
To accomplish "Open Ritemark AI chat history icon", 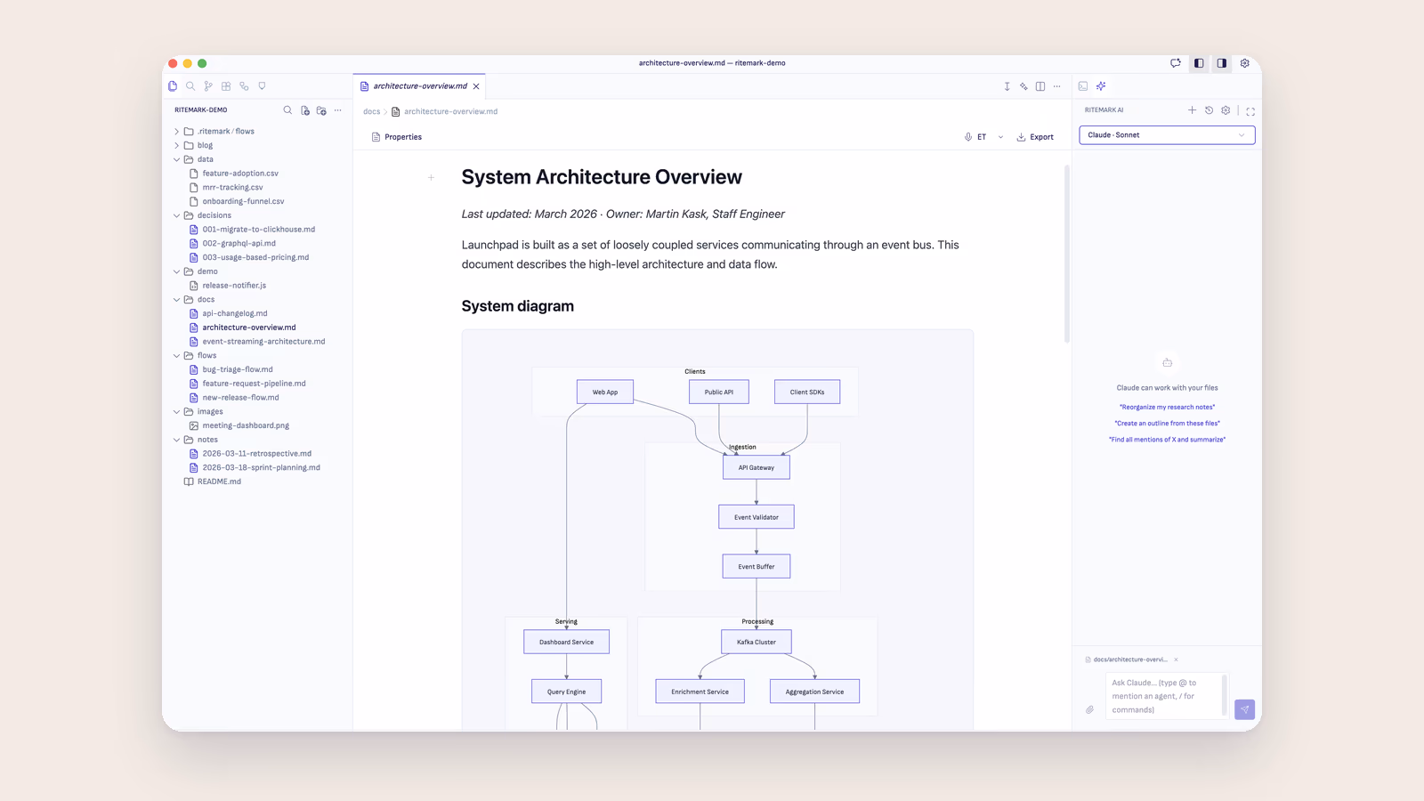I will click(1209, 110).
